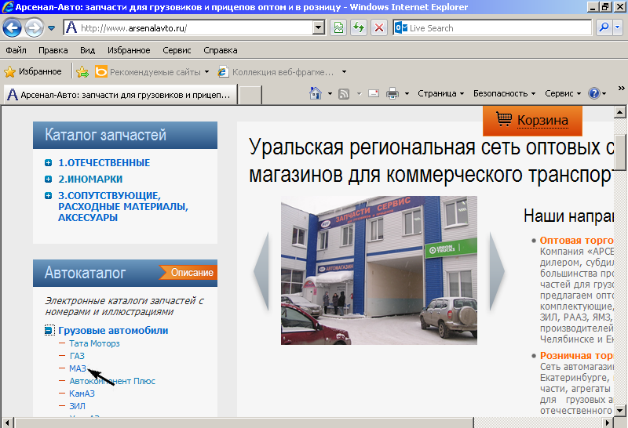This screenshot has height=428, width=628.
Task: Click the browser Forward button
Action: coord(34,28)
